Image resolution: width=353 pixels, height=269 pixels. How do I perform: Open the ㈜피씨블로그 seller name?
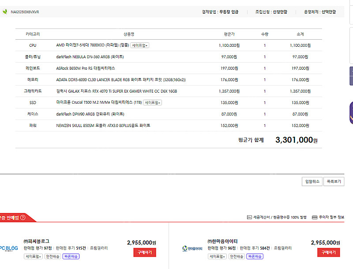pyautogui.click(x=37, y=241)
